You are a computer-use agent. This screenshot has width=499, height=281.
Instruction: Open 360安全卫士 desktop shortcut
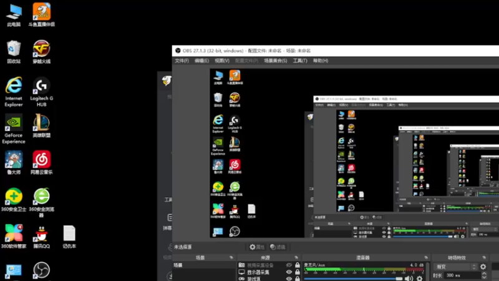click(x=14, y=200)
